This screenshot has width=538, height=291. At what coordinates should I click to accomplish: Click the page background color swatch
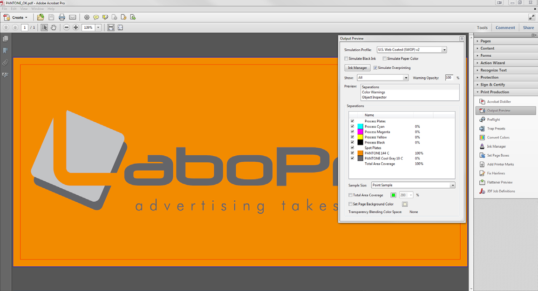pos(405,204)
